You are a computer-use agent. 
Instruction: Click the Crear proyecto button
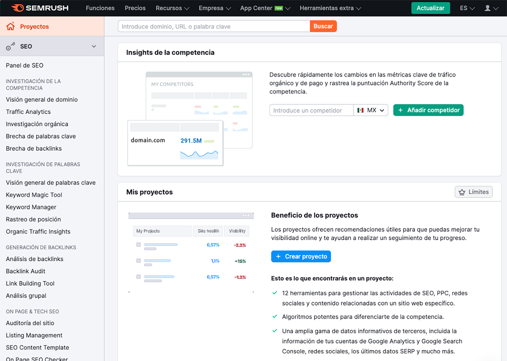[x=301, y=257]
